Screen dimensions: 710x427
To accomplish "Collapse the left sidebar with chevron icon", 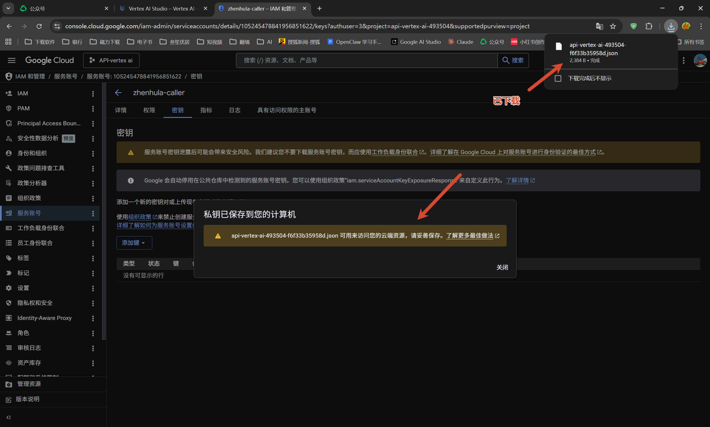I will point(9,417).
